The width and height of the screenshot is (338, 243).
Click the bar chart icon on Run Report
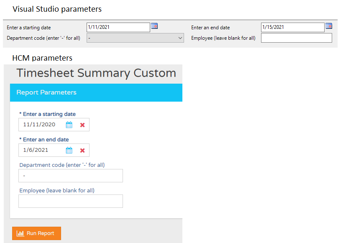(x=20, y=233)
